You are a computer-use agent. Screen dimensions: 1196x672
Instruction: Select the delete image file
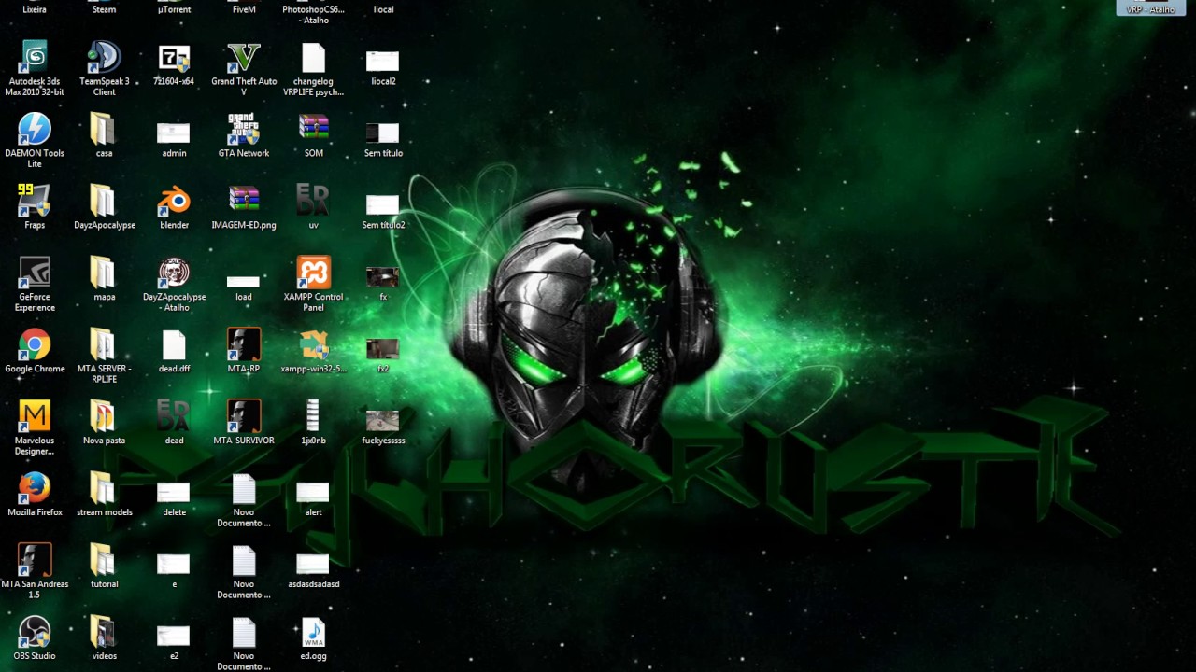coord(174,492)
